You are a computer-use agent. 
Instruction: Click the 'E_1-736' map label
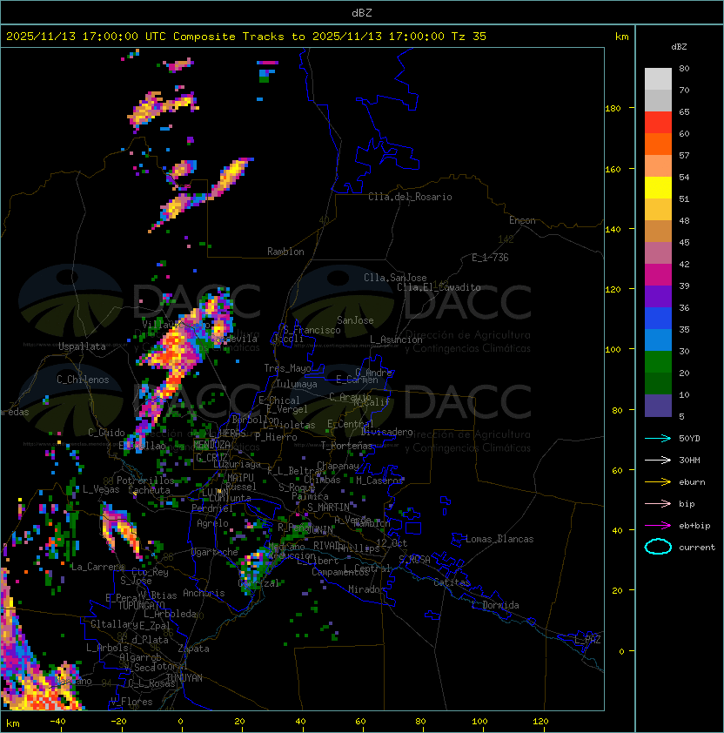(490, 258)
